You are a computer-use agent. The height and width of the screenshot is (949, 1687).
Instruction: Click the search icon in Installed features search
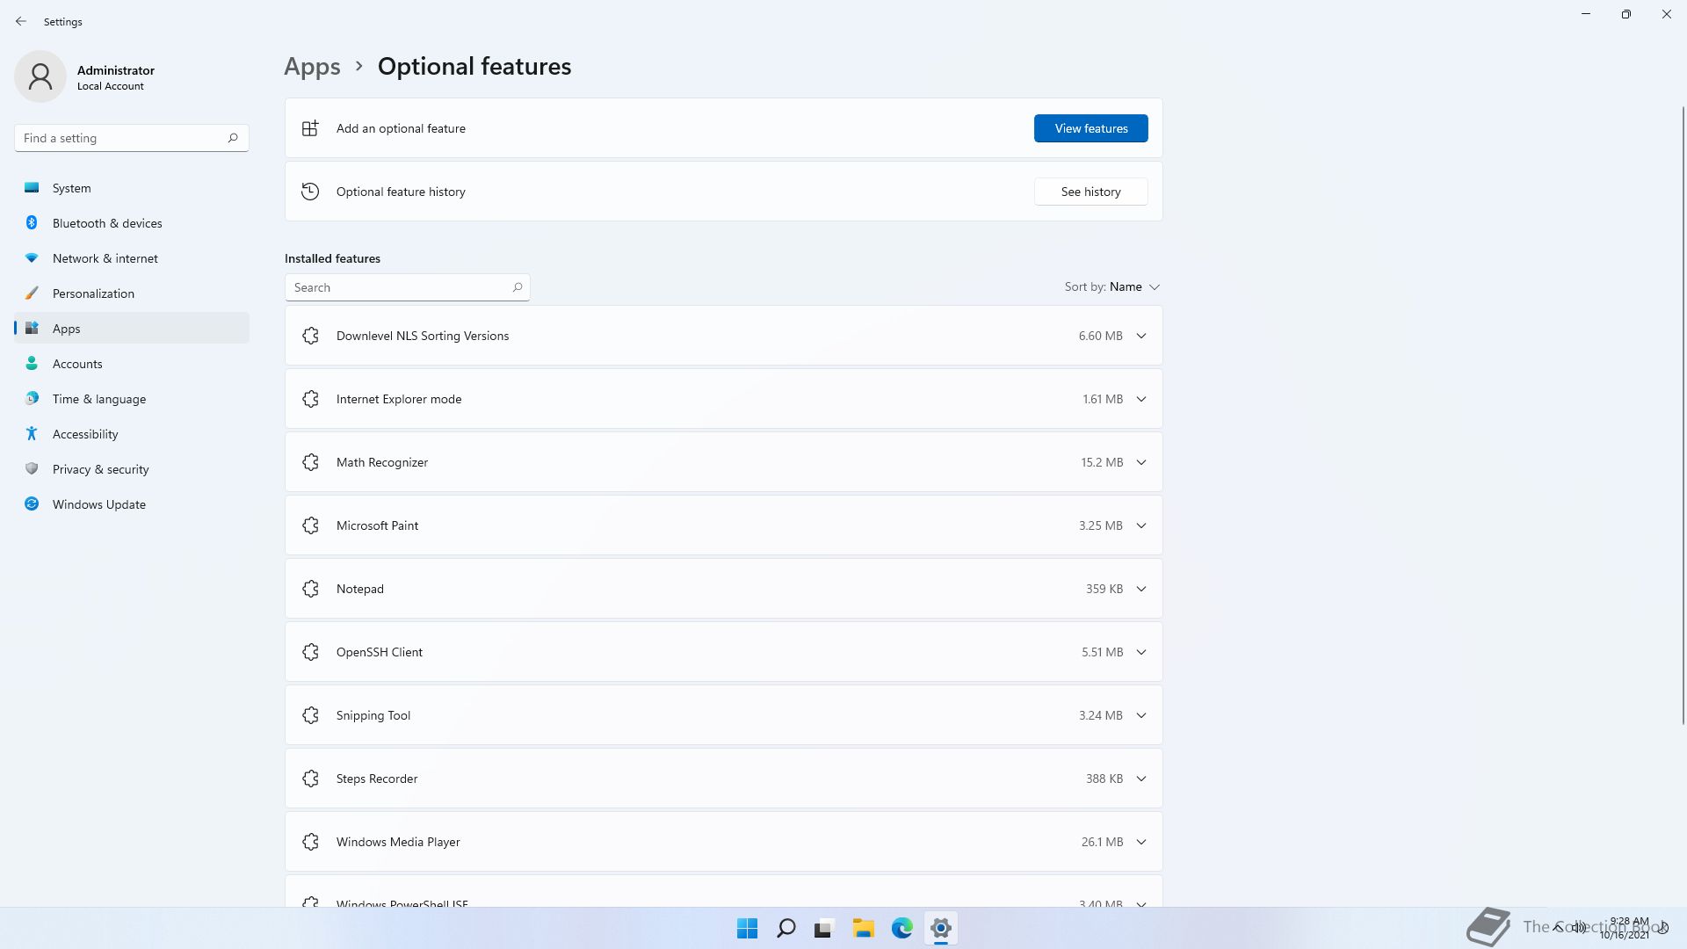[518, 287]
